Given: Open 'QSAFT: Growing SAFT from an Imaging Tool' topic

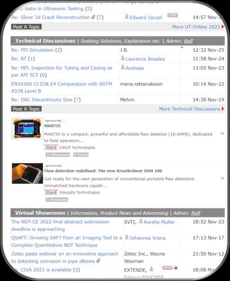Looking at the screenshot, I should pyautogui.click(x=67, y=241).
